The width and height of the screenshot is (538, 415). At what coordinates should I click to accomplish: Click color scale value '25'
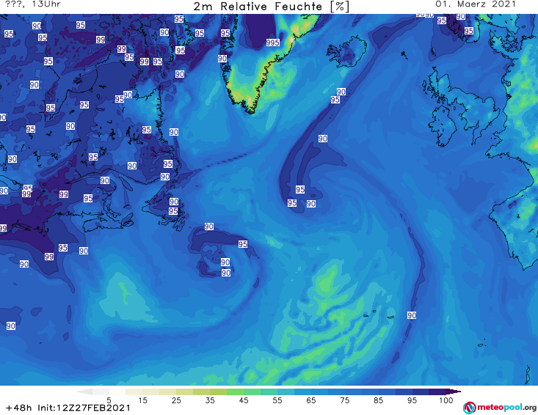click(176, 400)
